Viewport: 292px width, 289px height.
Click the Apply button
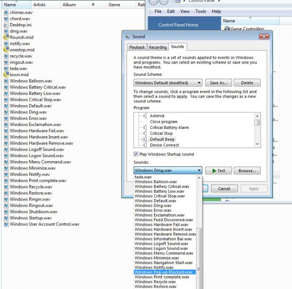[x=254, y=189]
